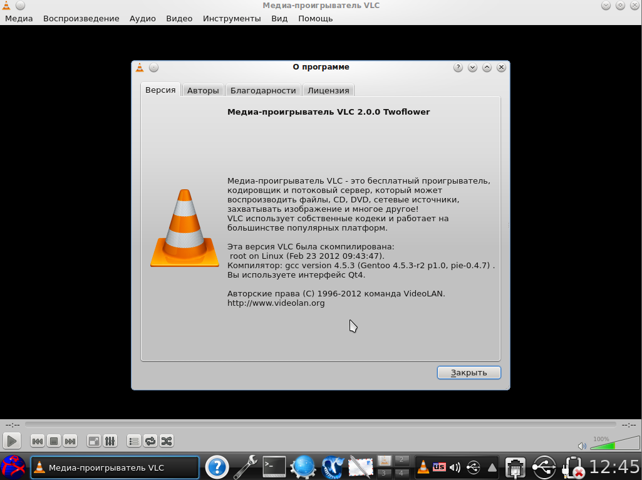Toggle loop repeat mode
This screenshot has height=480, width=642.
(x=150, y=441)
